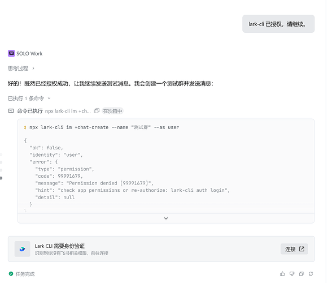This screenshot has width=332, height=283.
Task: Click the Lark CLI bird logo icon
Action: point(22,249)
